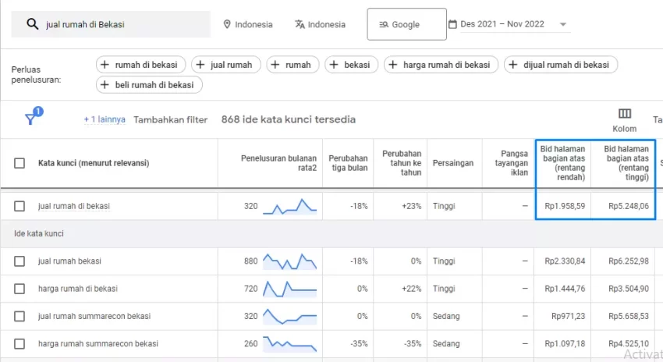Click plus icon on beli rumah di bekasi chip

(x=105, y=84)
